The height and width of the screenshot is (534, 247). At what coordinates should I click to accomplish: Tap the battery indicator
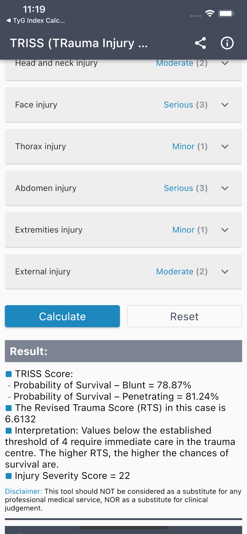pyautogui.click(x=226, y=13)
